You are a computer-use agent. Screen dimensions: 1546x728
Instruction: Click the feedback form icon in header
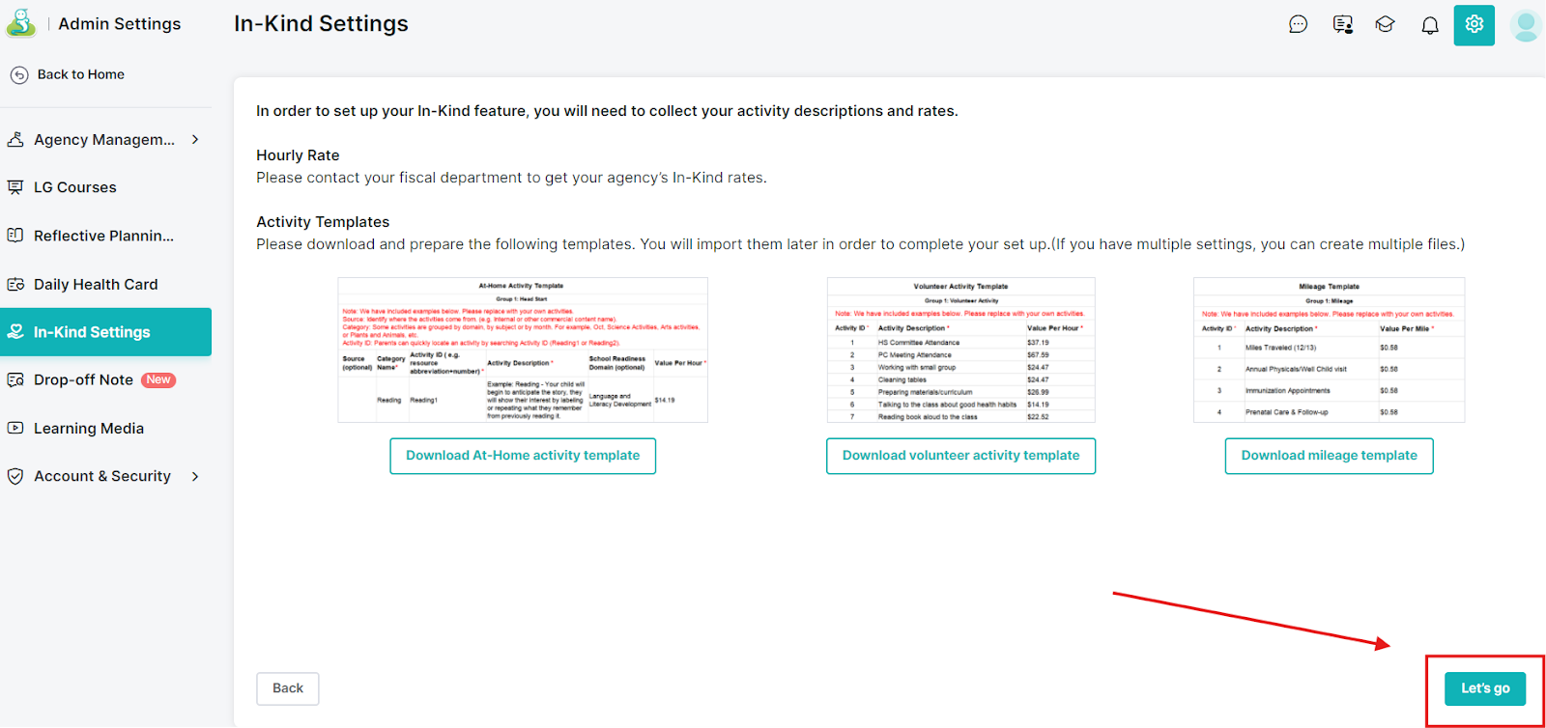tap(1342, 24)
